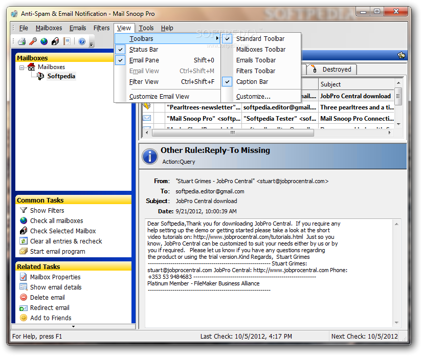Click the Show Filters funnel icon
Screen dimensions: 422x356
[x=24, y=210]
